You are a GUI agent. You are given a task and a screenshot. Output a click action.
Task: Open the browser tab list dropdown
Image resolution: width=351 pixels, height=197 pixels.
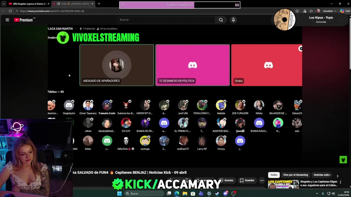click(3, 4)
